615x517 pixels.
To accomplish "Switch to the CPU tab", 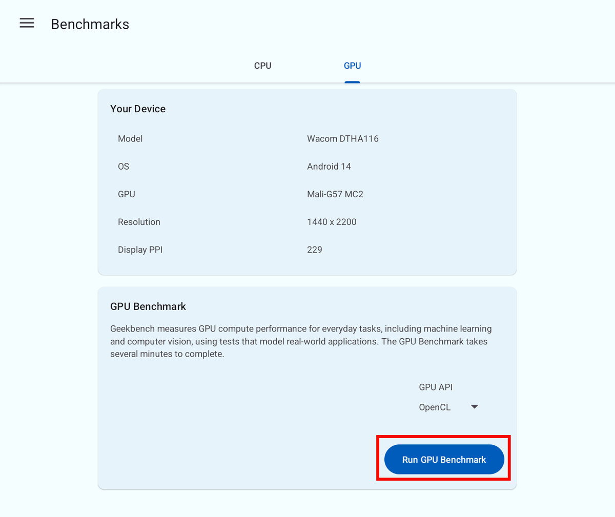I will [262, 66].
